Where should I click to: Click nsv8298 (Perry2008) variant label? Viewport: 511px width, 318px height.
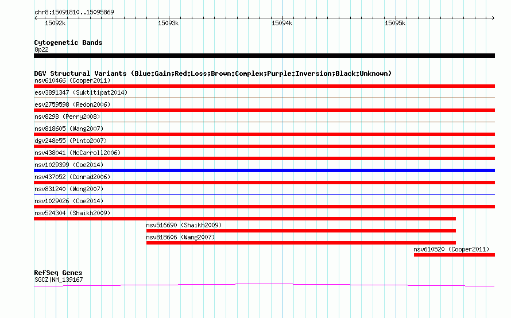67,117
